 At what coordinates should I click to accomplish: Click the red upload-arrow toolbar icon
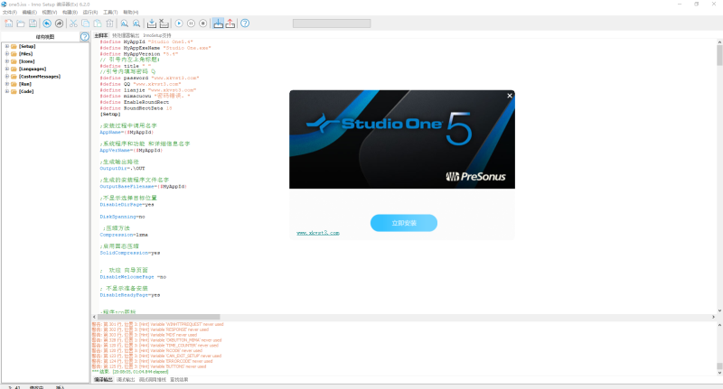coord(230,23)
